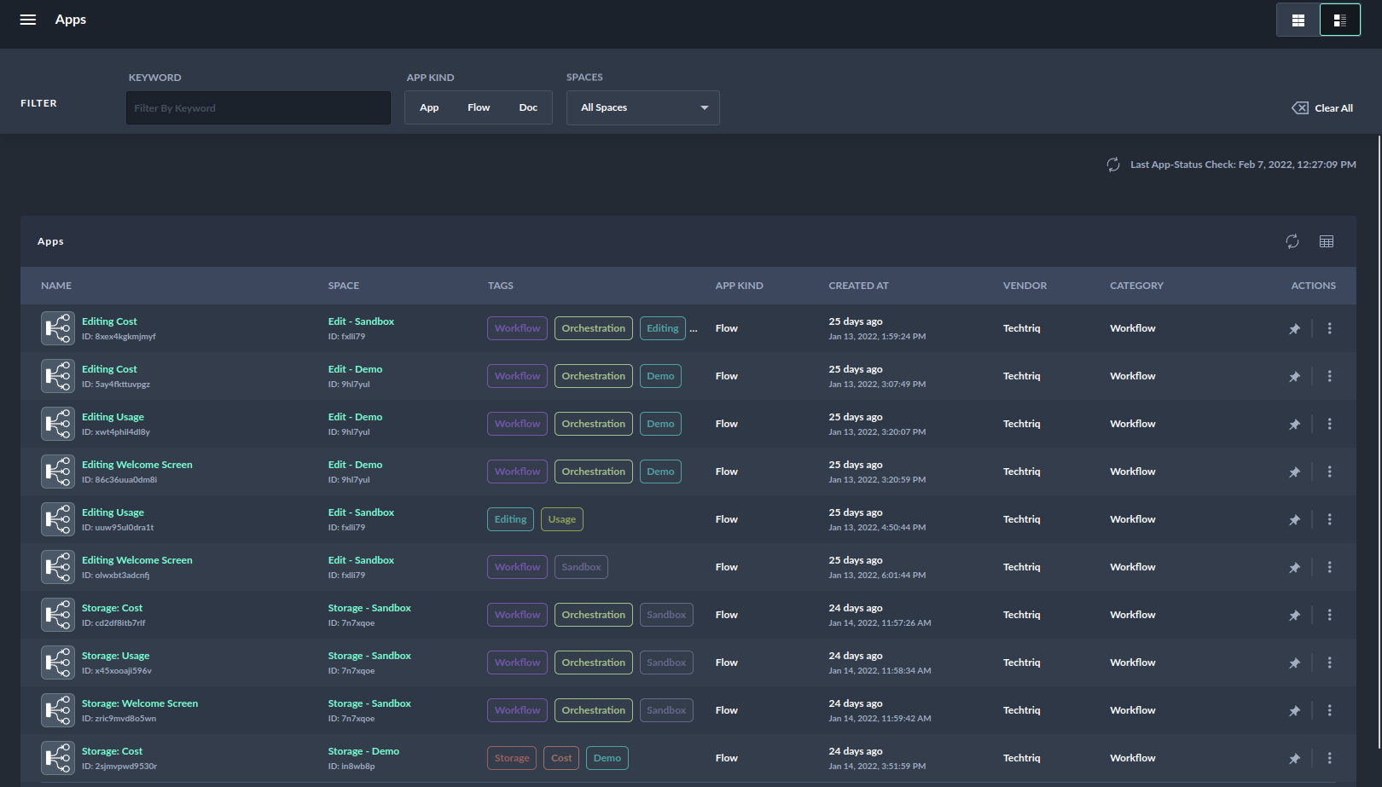Sort by CREATED AT column header
Viewport: 1382px width, 787px height.
click(858, 286)
